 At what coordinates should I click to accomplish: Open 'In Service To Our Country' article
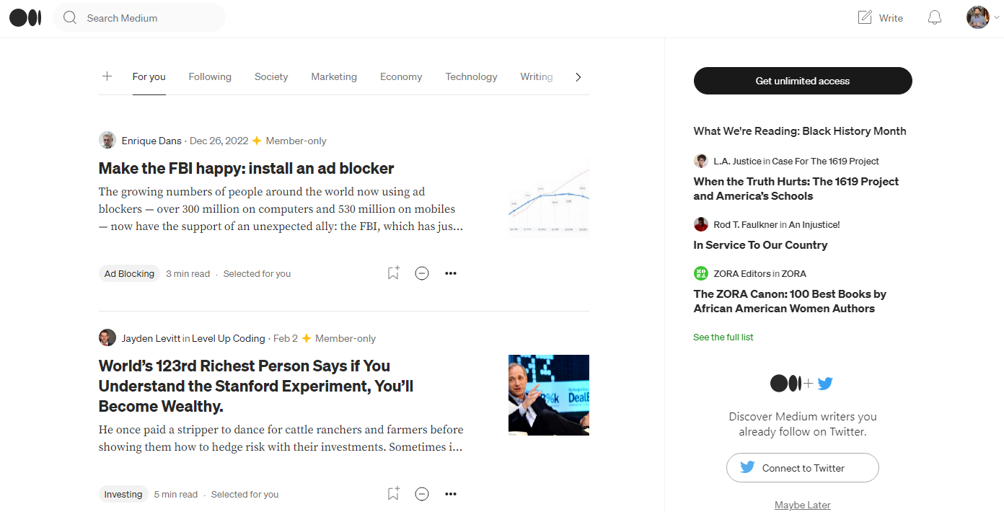coord(761,244)
